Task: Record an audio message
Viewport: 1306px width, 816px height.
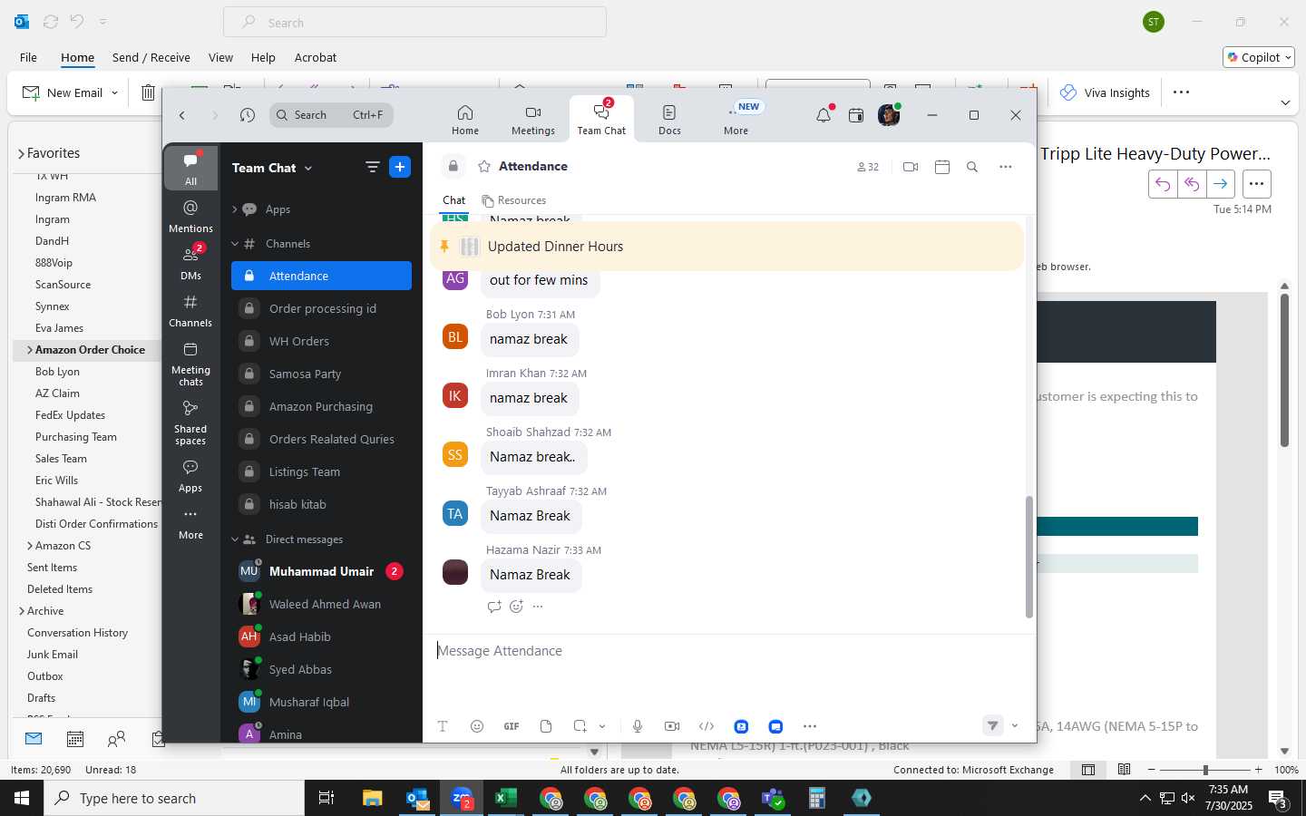Action: click(638, 726)
